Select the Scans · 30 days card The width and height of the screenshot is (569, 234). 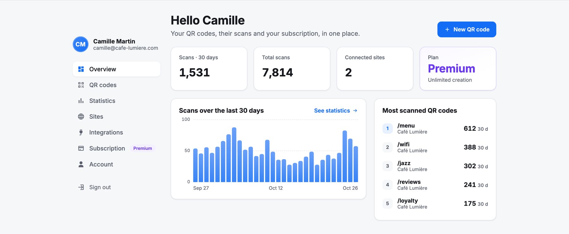(x=209, y=69)
